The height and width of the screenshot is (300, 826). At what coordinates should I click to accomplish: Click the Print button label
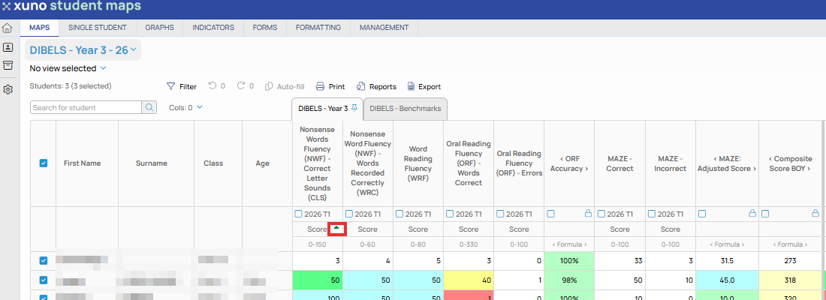click(x=336, y=87)
